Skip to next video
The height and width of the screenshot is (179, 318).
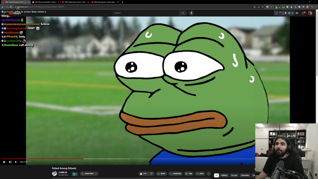tap(10, 162)
